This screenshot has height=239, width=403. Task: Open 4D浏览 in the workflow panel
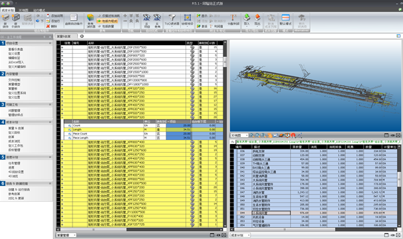(x=13, y=177)
